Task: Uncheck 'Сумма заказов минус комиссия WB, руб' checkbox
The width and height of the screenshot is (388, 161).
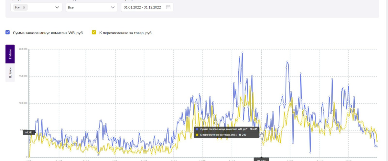Action: coord(8,32)
